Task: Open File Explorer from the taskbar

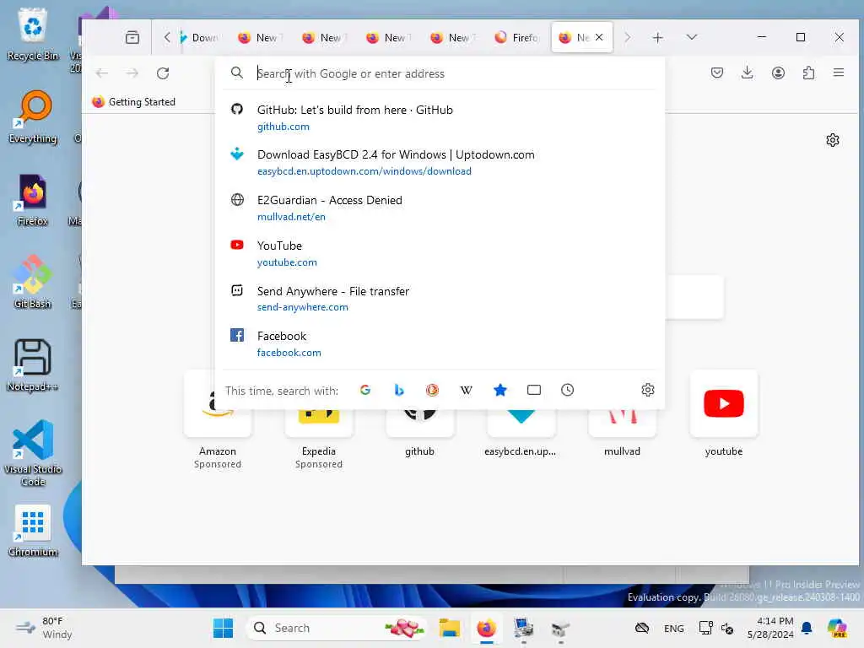Action: (450, 628)
